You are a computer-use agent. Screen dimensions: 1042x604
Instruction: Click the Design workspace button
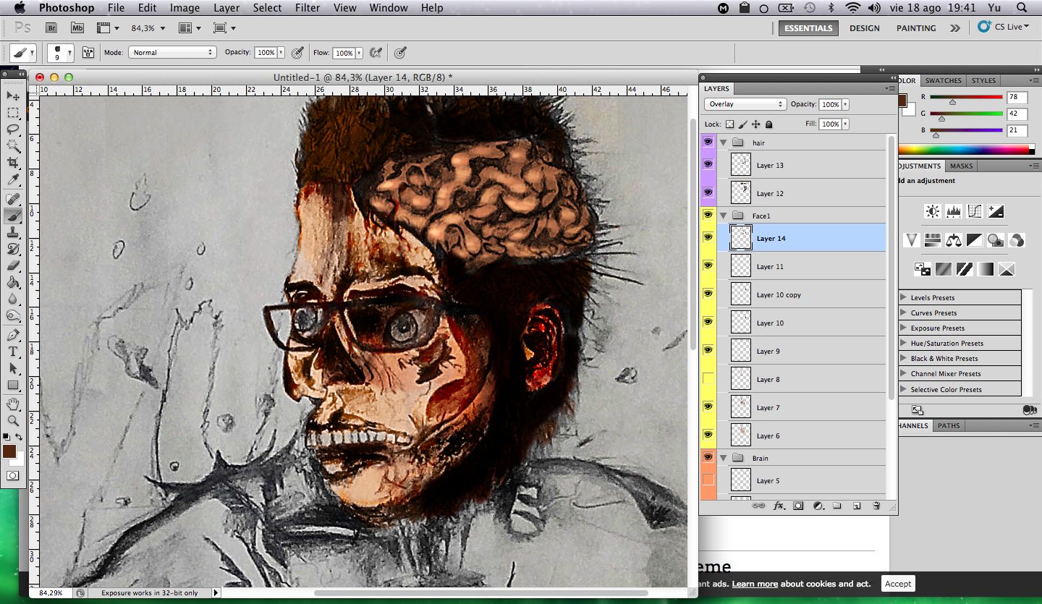(x=864, y=28)
